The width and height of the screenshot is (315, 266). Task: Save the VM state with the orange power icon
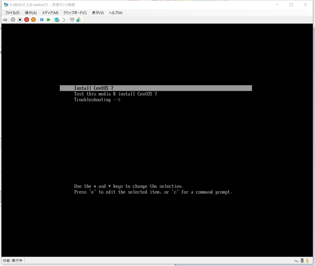click(34, 20)
